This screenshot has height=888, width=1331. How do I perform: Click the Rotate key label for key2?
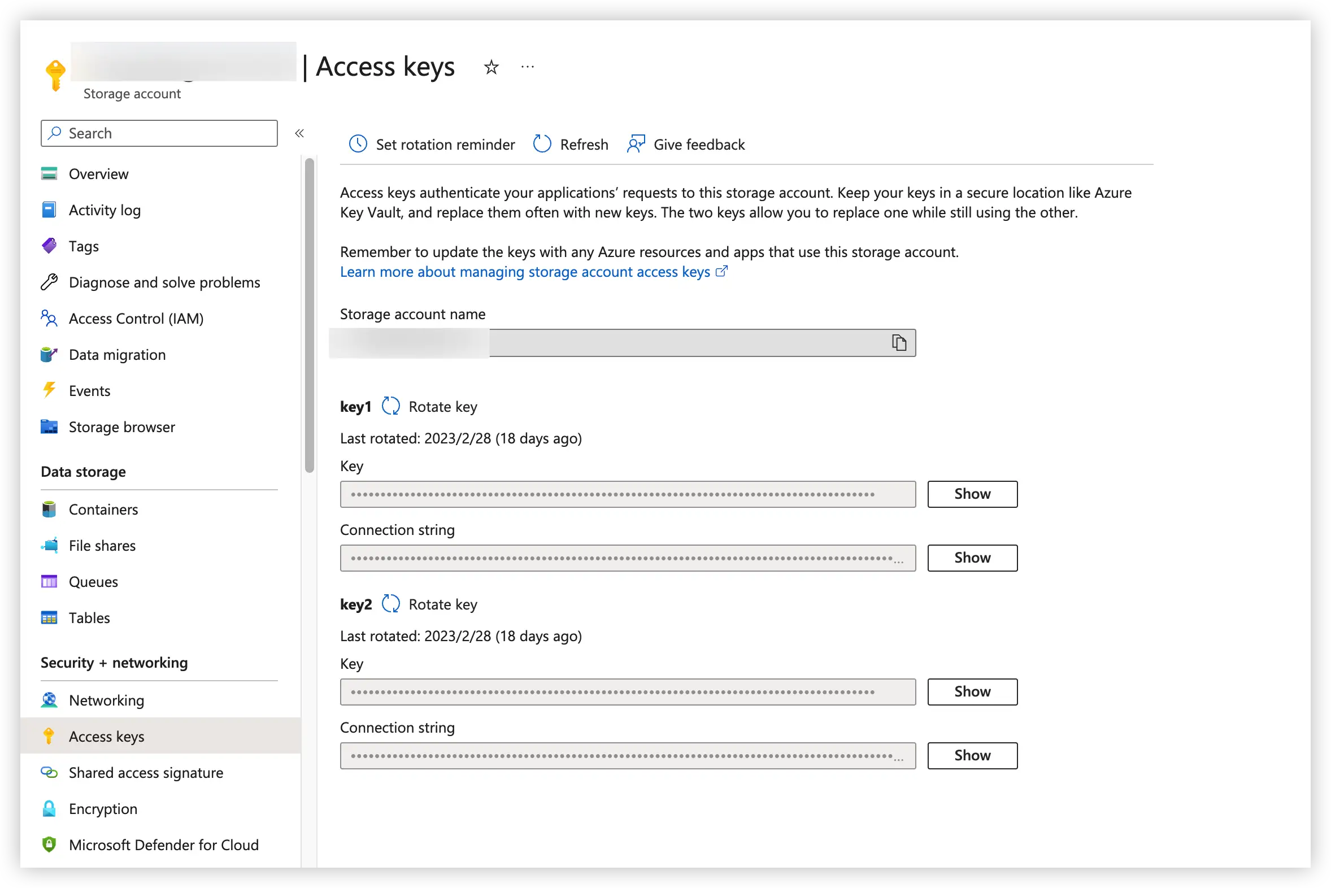tap(443, 604)
